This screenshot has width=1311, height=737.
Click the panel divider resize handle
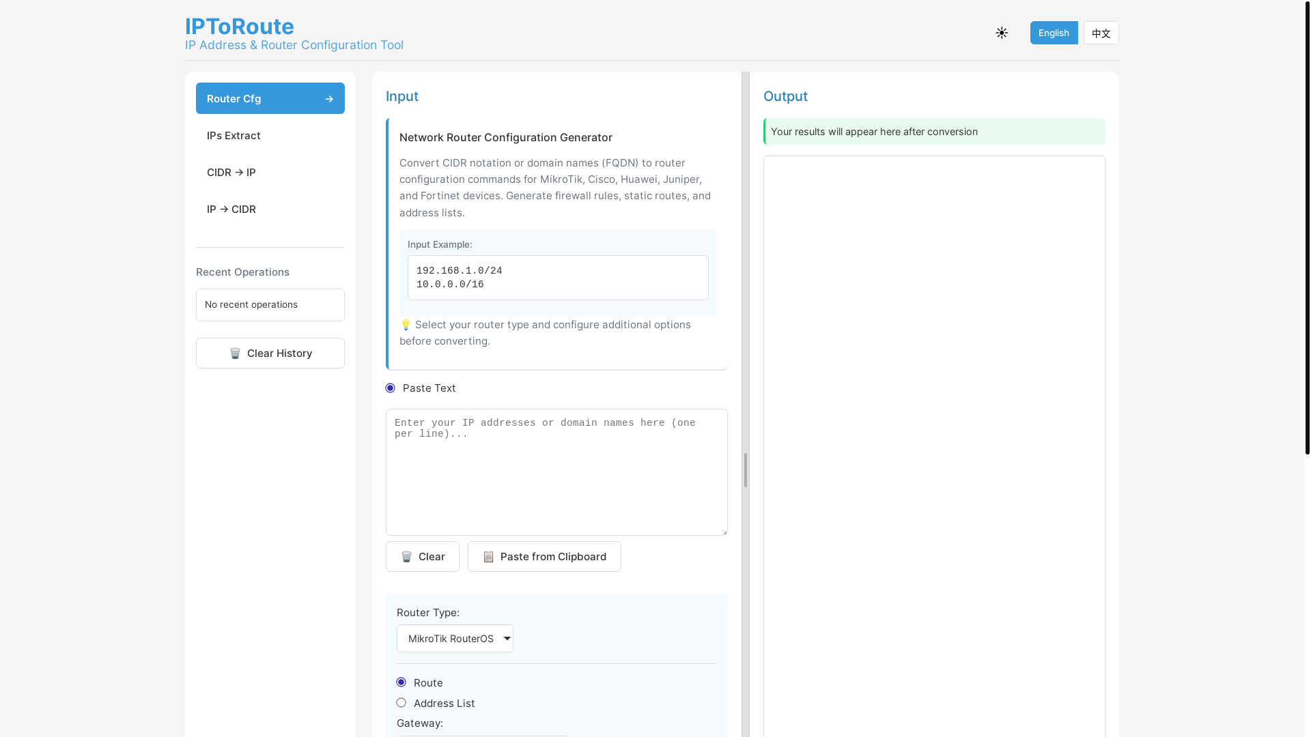[x=746, y=470]
